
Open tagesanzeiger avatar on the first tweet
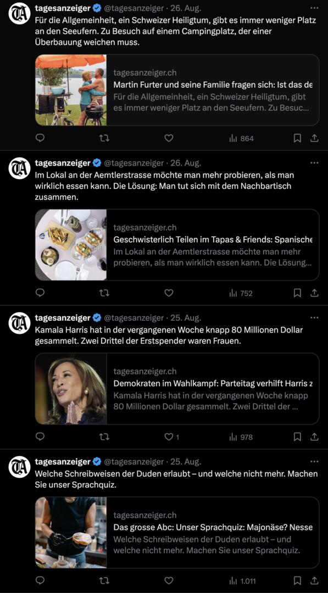click(19, 13)
